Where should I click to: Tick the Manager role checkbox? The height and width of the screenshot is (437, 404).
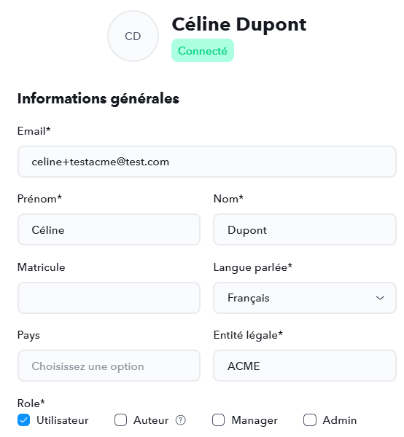coord(218,420)
